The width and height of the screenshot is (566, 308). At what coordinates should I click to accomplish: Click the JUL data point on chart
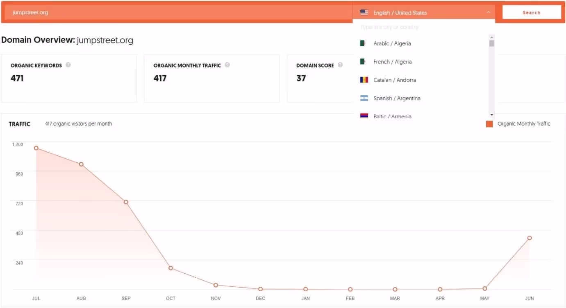coord(36,148)
